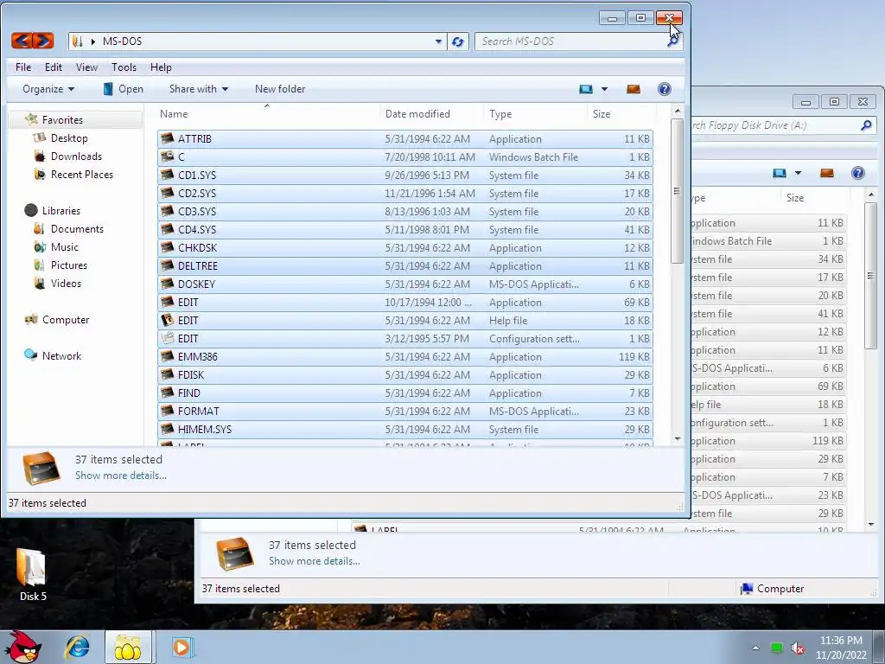Sort by Type column header
Image resolution: width=885 pixels, height=664 pixels.
[x=535, y=113]
